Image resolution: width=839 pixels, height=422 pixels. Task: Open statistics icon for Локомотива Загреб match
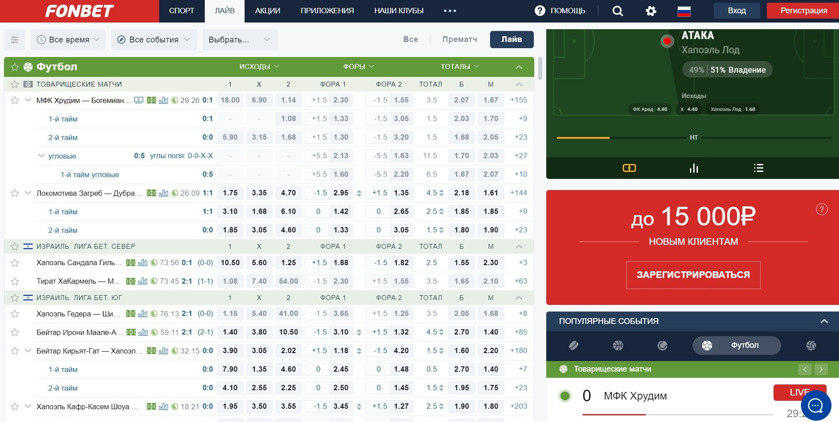pos(163,193)
